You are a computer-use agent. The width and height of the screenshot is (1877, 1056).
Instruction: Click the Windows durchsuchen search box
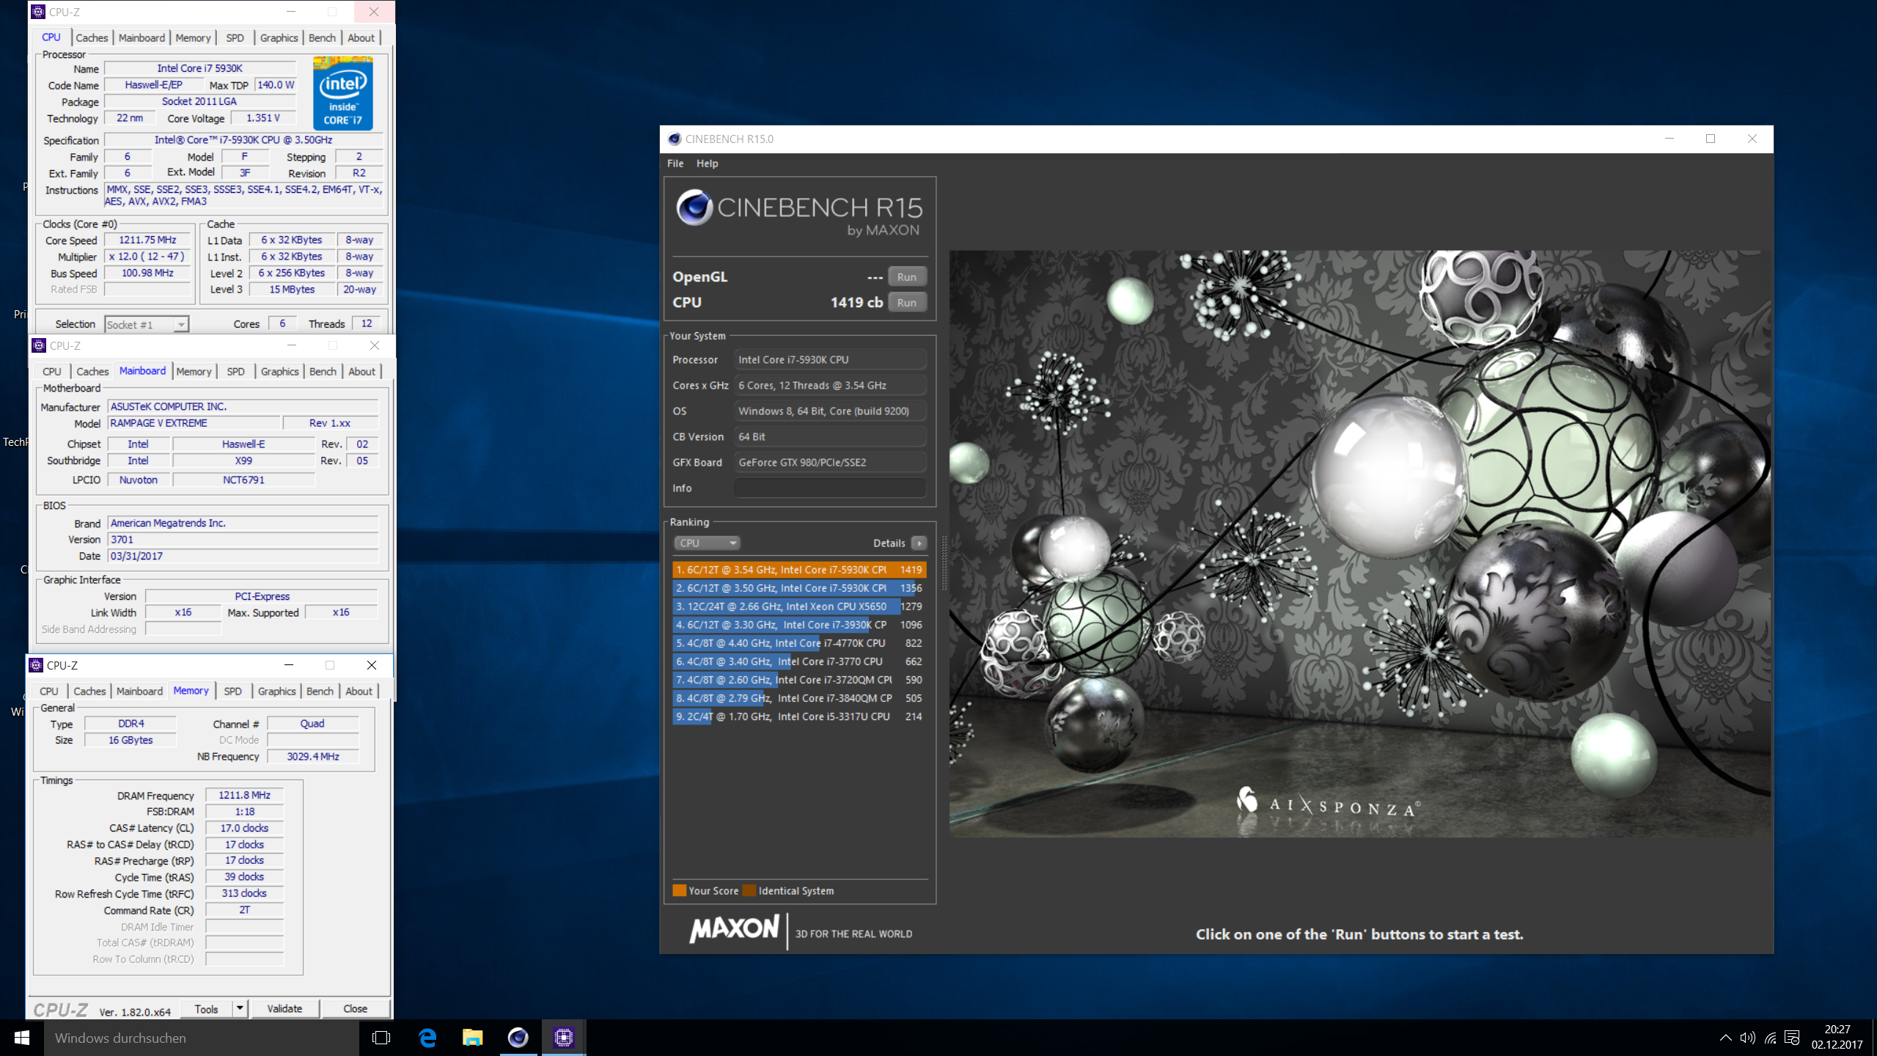tap(202, 1038)
